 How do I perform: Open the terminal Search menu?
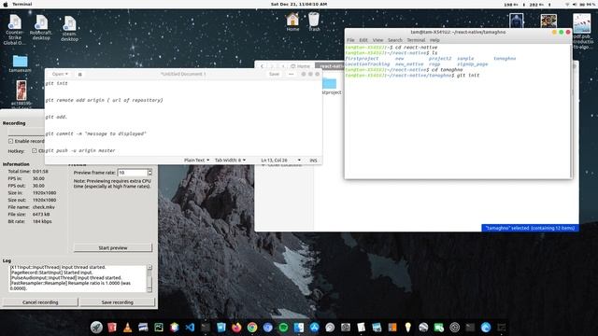[x=394, y=40]
